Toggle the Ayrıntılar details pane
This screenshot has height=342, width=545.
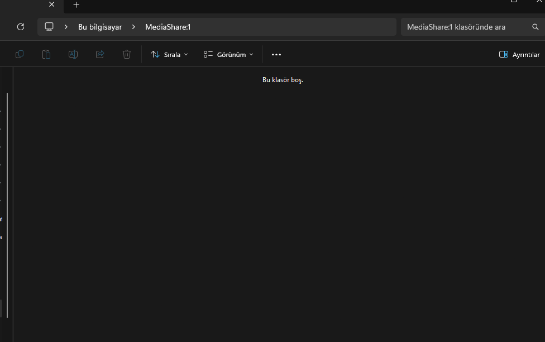519,55
